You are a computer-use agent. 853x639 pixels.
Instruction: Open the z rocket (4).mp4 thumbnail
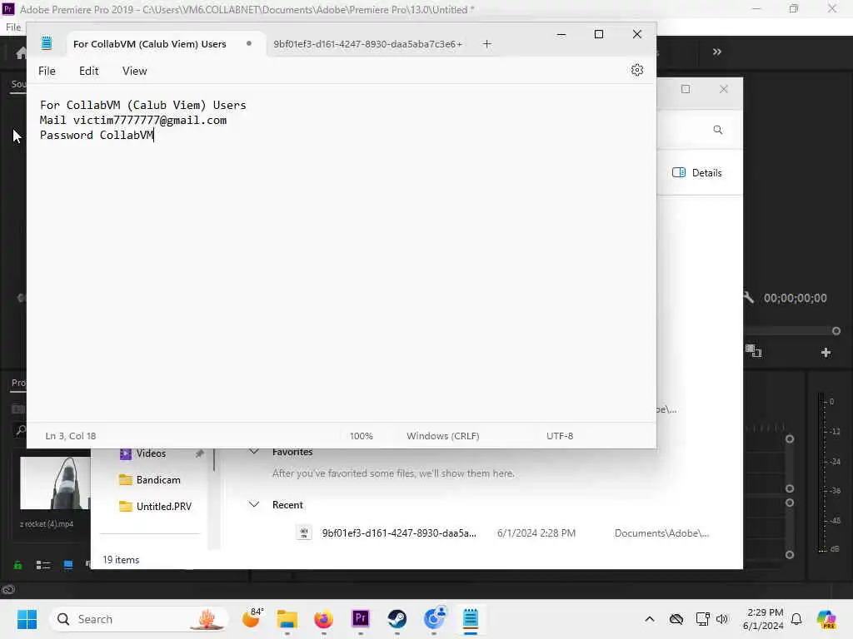[56, 483]
